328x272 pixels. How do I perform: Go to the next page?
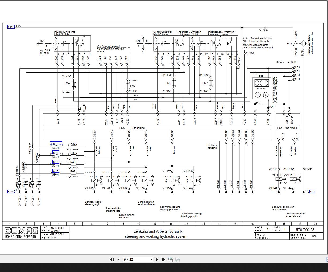[x=157, y=259]
